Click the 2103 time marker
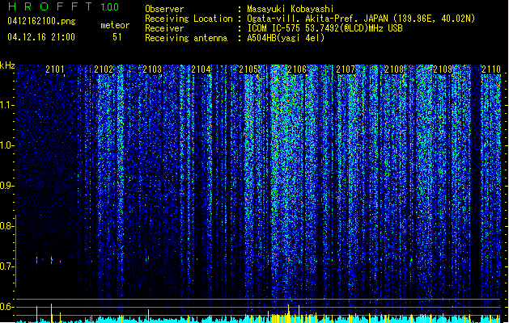 tap(152, 69)
